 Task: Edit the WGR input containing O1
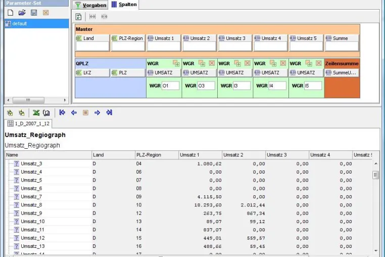(x=170, y=86)
